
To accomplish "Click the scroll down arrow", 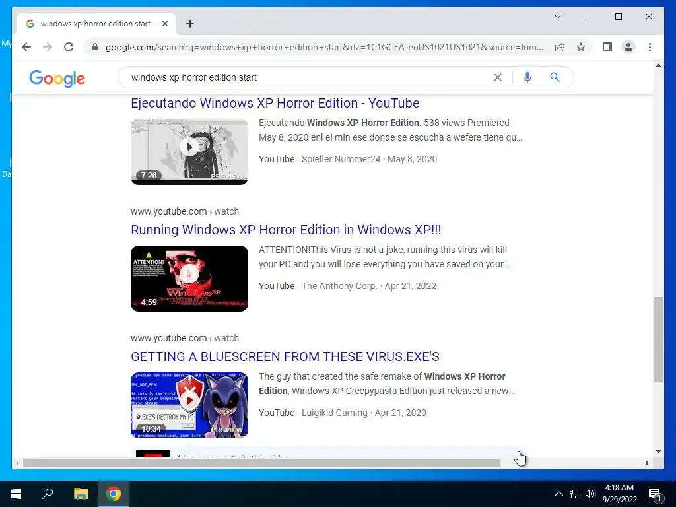I will click(658, 452).
